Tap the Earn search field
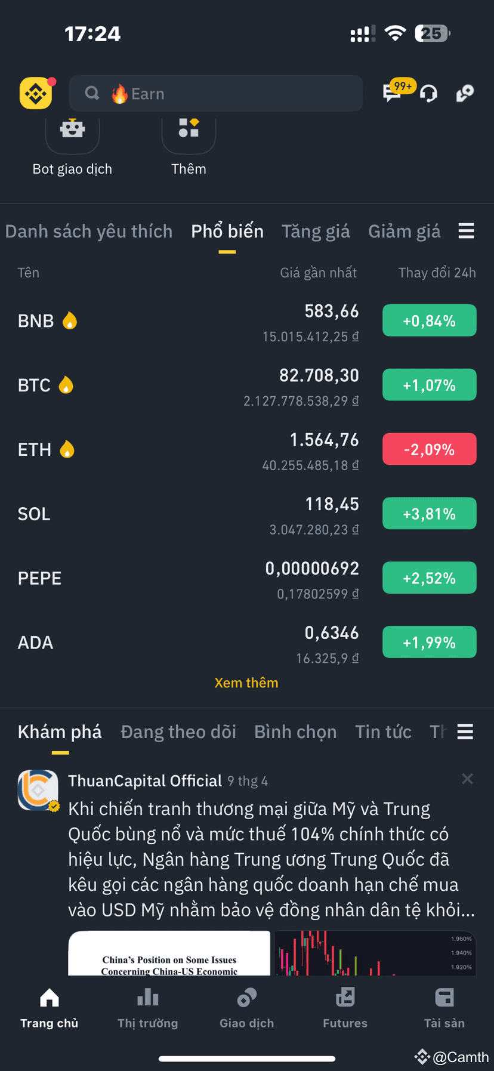 pyautogui.click(x=216, y=94)
